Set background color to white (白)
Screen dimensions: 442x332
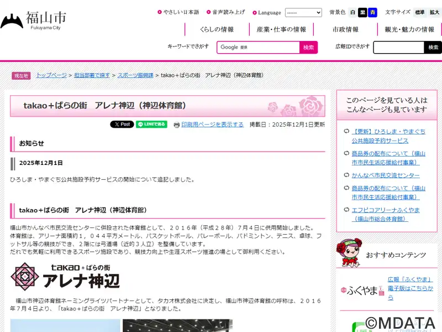pos(353,12)
